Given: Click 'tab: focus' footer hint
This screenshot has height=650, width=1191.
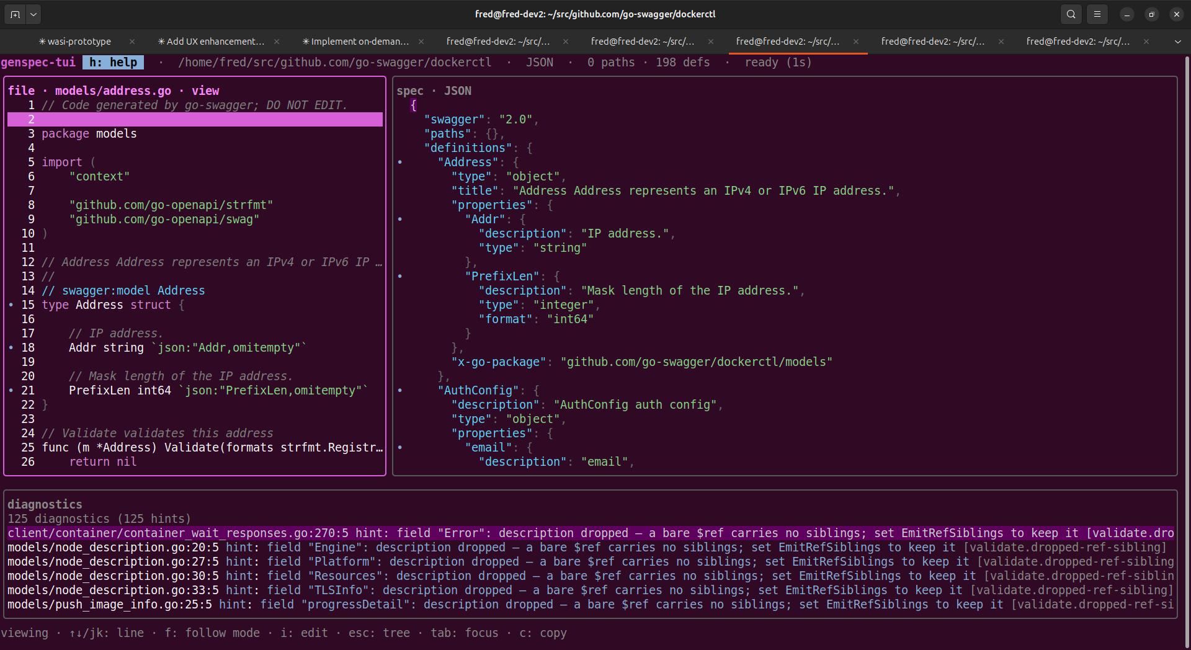Looking at the screenshot, I should (x=465, y=633).
